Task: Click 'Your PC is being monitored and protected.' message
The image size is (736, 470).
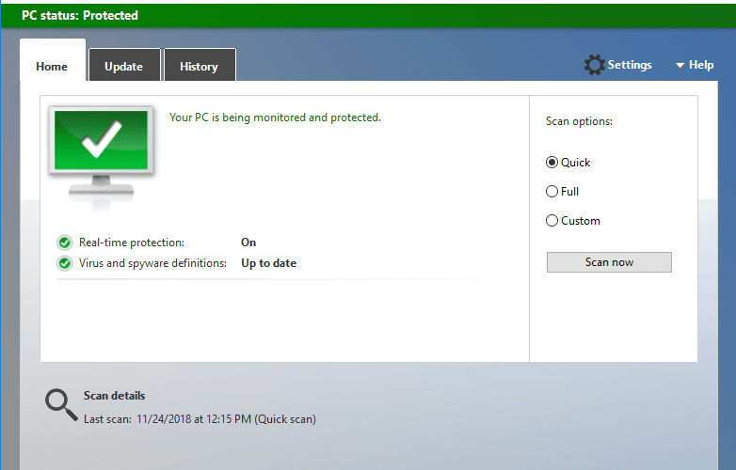Action: [x=275, y=117]
